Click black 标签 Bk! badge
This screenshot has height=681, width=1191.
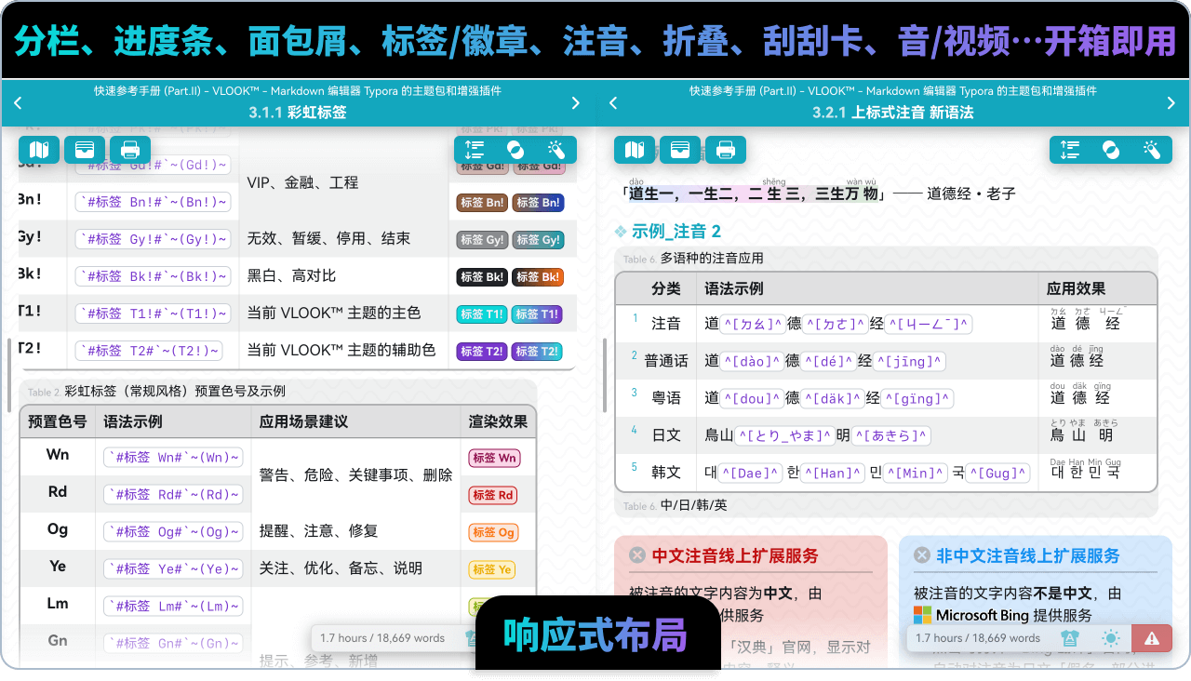(482, 277)
